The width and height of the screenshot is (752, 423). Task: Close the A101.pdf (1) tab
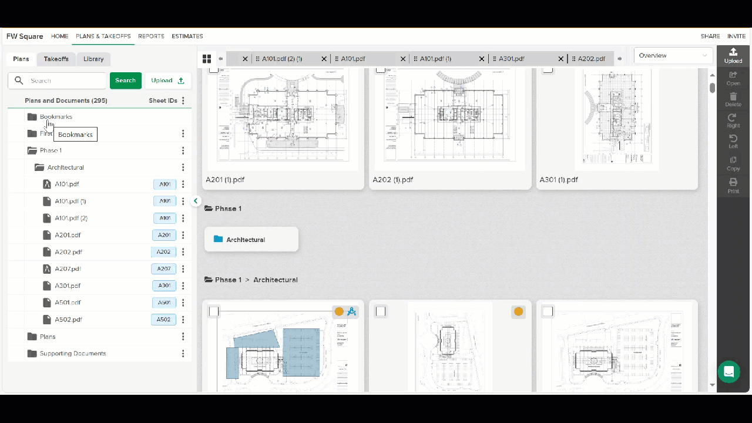click(x=482, y=59)
